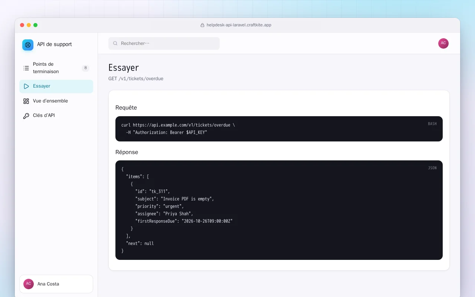The height and width of the screenshot is (297, 475).
Task: Click the API de support logo icon
Action: [x=28, y=45]
